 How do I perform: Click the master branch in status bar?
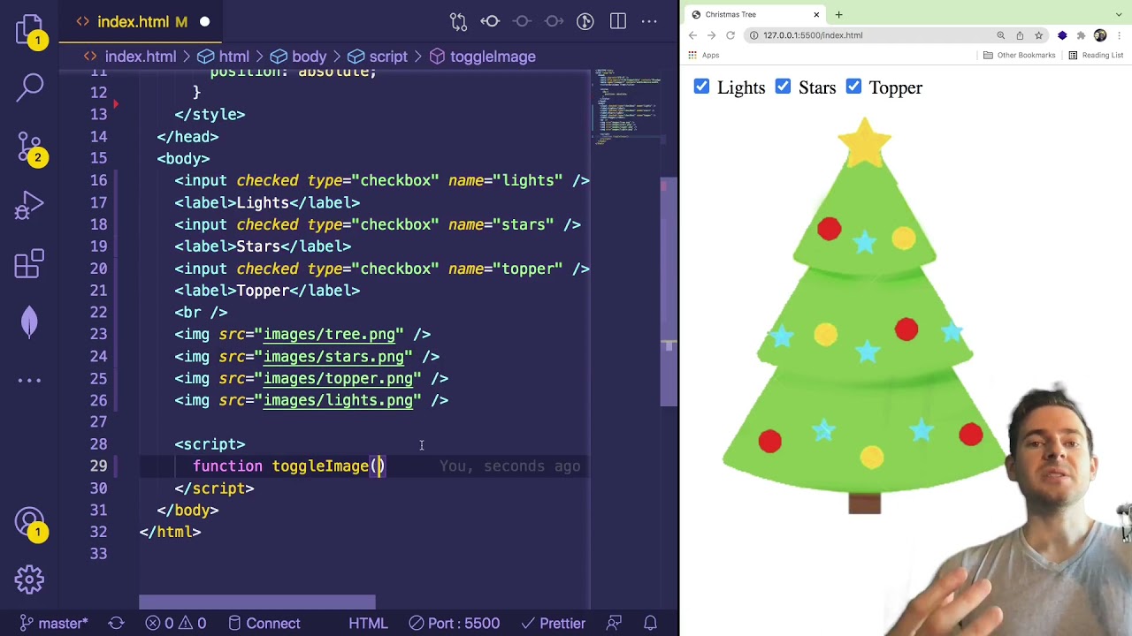[x=54, y=624]
